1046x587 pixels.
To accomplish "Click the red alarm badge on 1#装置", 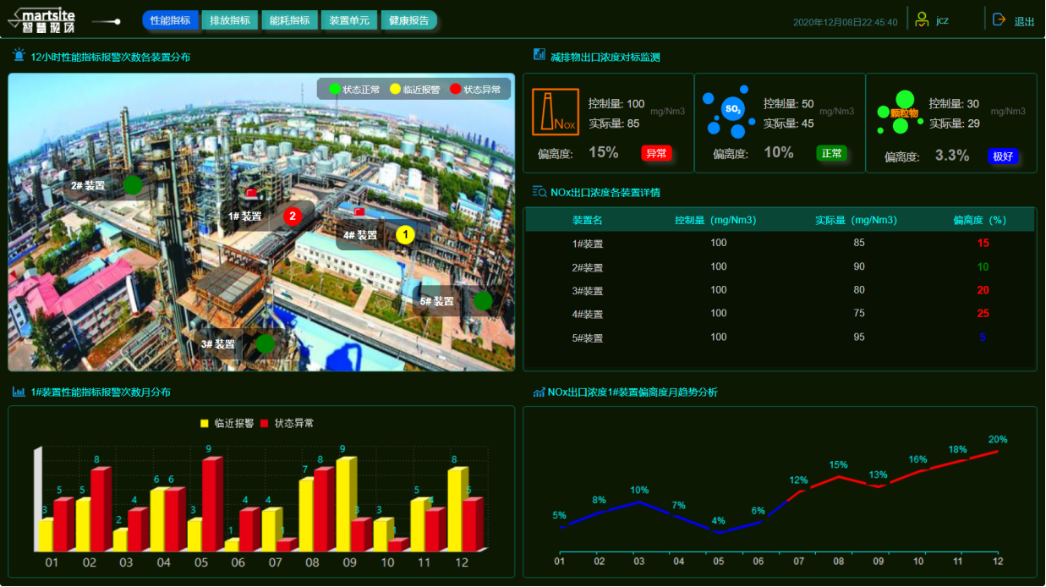I will (x=293, y=216).
